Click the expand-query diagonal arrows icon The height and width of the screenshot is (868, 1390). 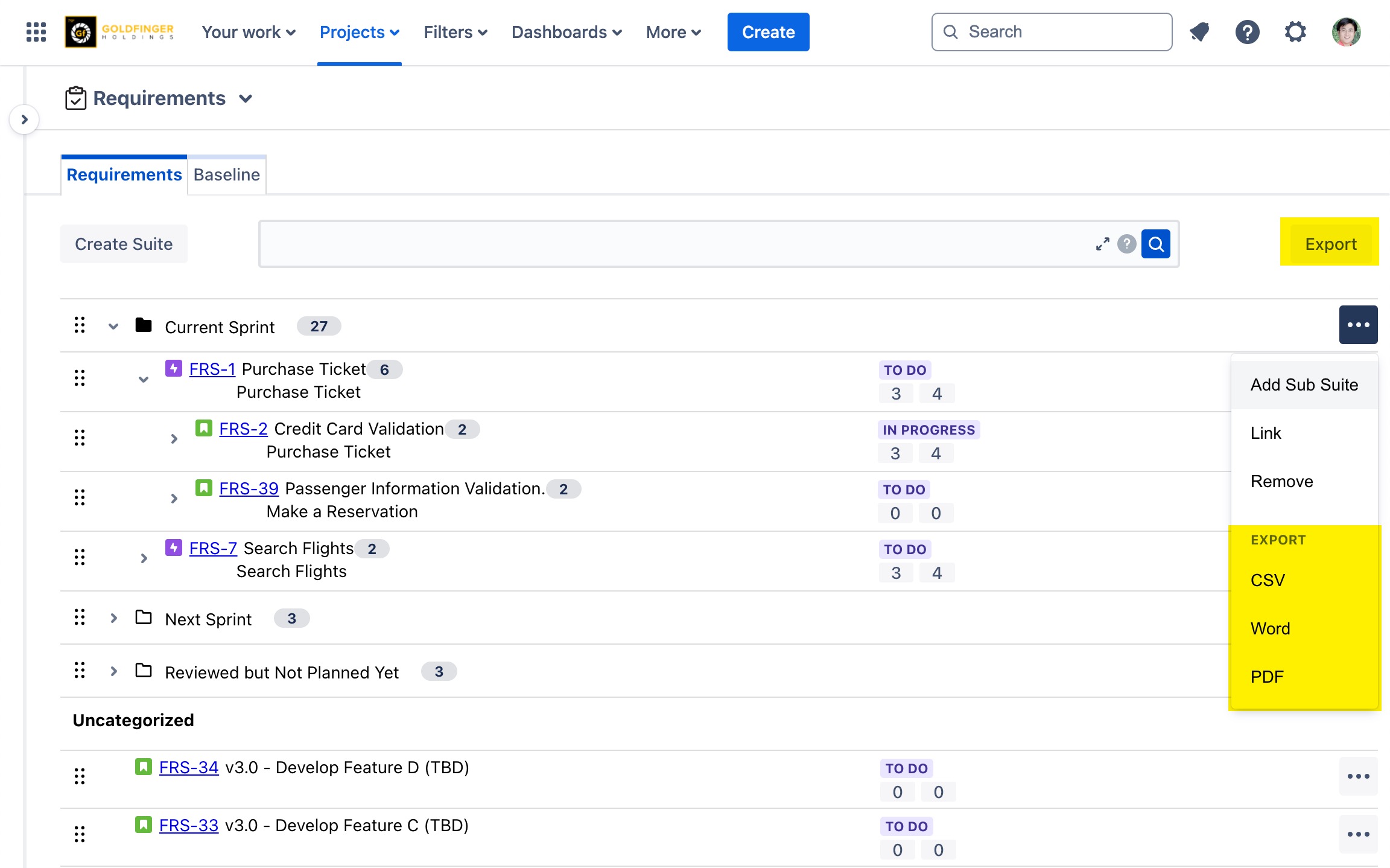(1103, 244)
